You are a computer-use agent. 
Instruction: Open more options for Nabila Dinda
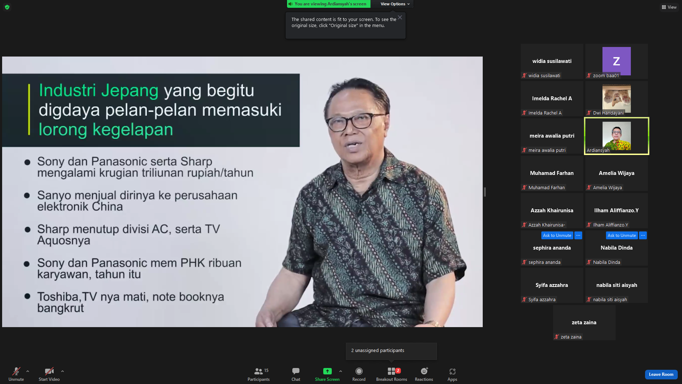[x=643, y=235]
